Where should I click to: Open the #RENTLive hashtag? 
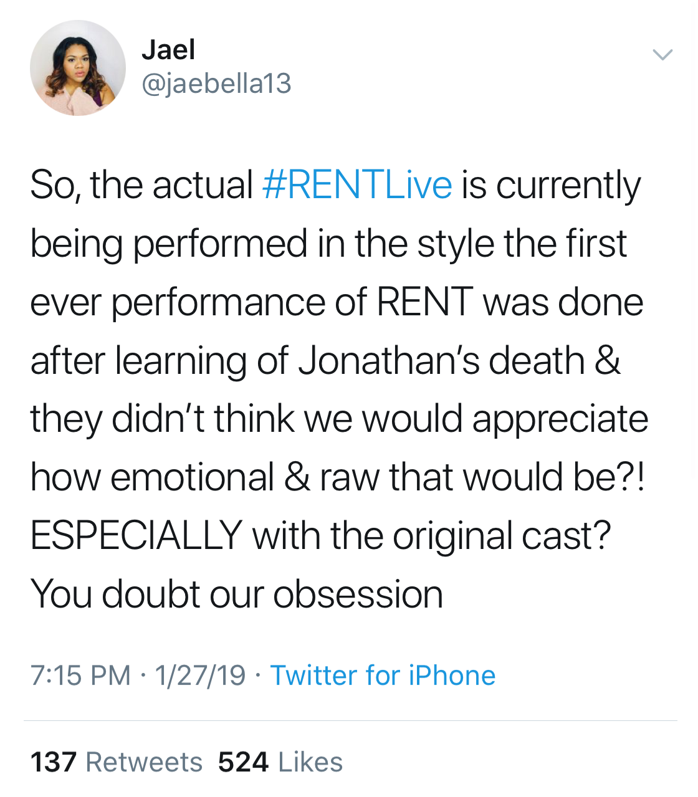point(357,185)
